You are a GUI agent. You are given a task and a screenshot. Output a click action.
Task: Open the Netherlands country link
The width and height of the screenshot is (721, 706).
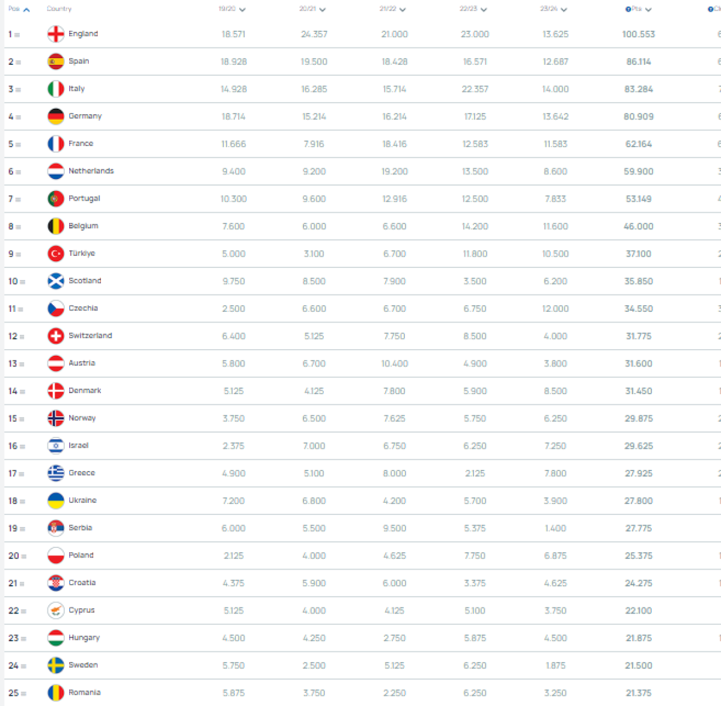click(91, 171)
